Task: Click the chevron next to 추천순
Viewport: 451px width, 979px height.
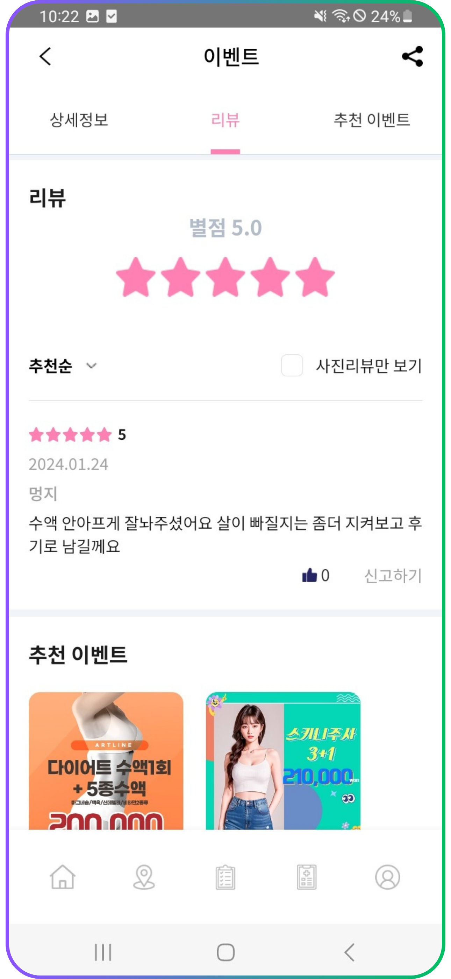Action: tap(91, 366)
